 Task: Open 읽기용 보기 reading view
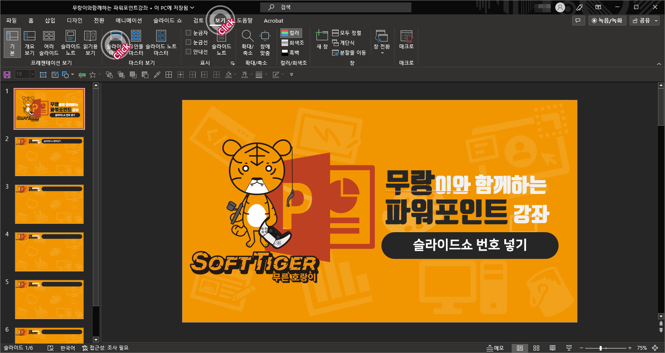point(90,43)
